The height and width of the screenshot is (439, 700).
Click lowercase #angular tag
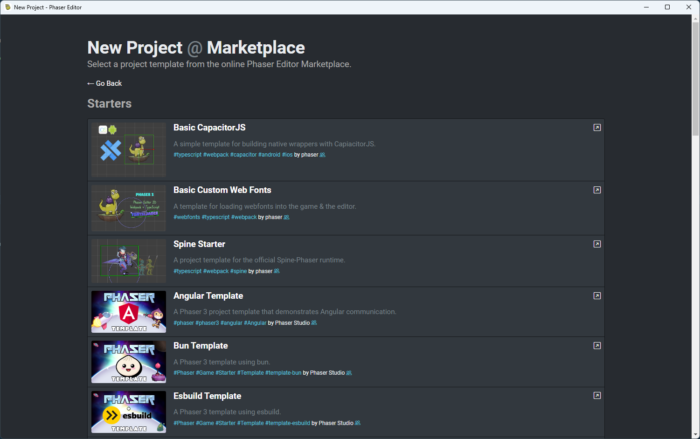pos(231,323)
